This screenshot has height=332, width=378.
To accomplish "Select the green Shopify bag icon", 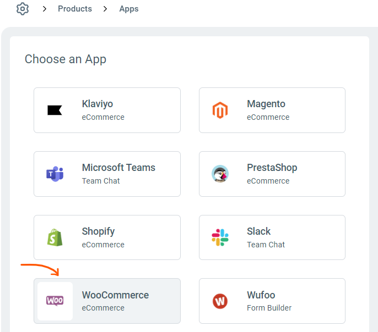I will coord(55,237).
